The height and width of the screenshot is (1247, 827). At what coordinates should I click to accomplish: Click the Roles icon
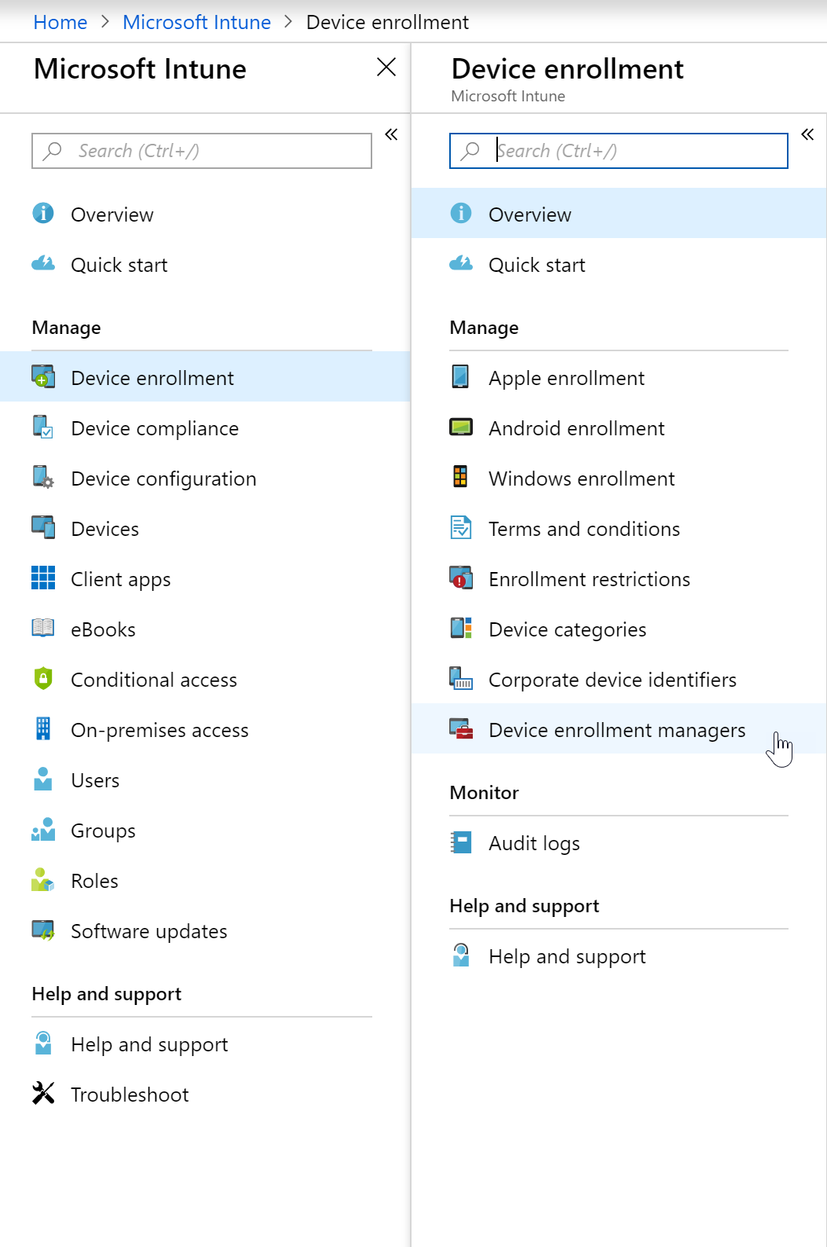click(43, 879)
